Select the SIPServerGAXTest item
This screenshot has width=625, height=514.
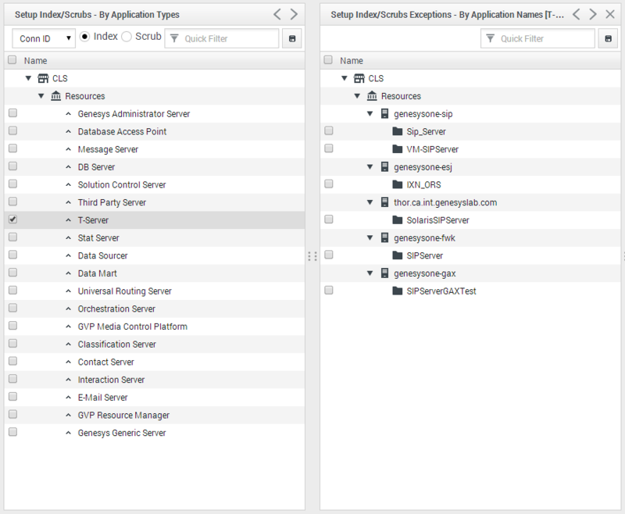[441, 291]
